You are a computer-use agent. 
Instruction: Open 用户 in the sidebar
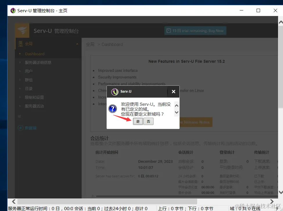[28, 71]
